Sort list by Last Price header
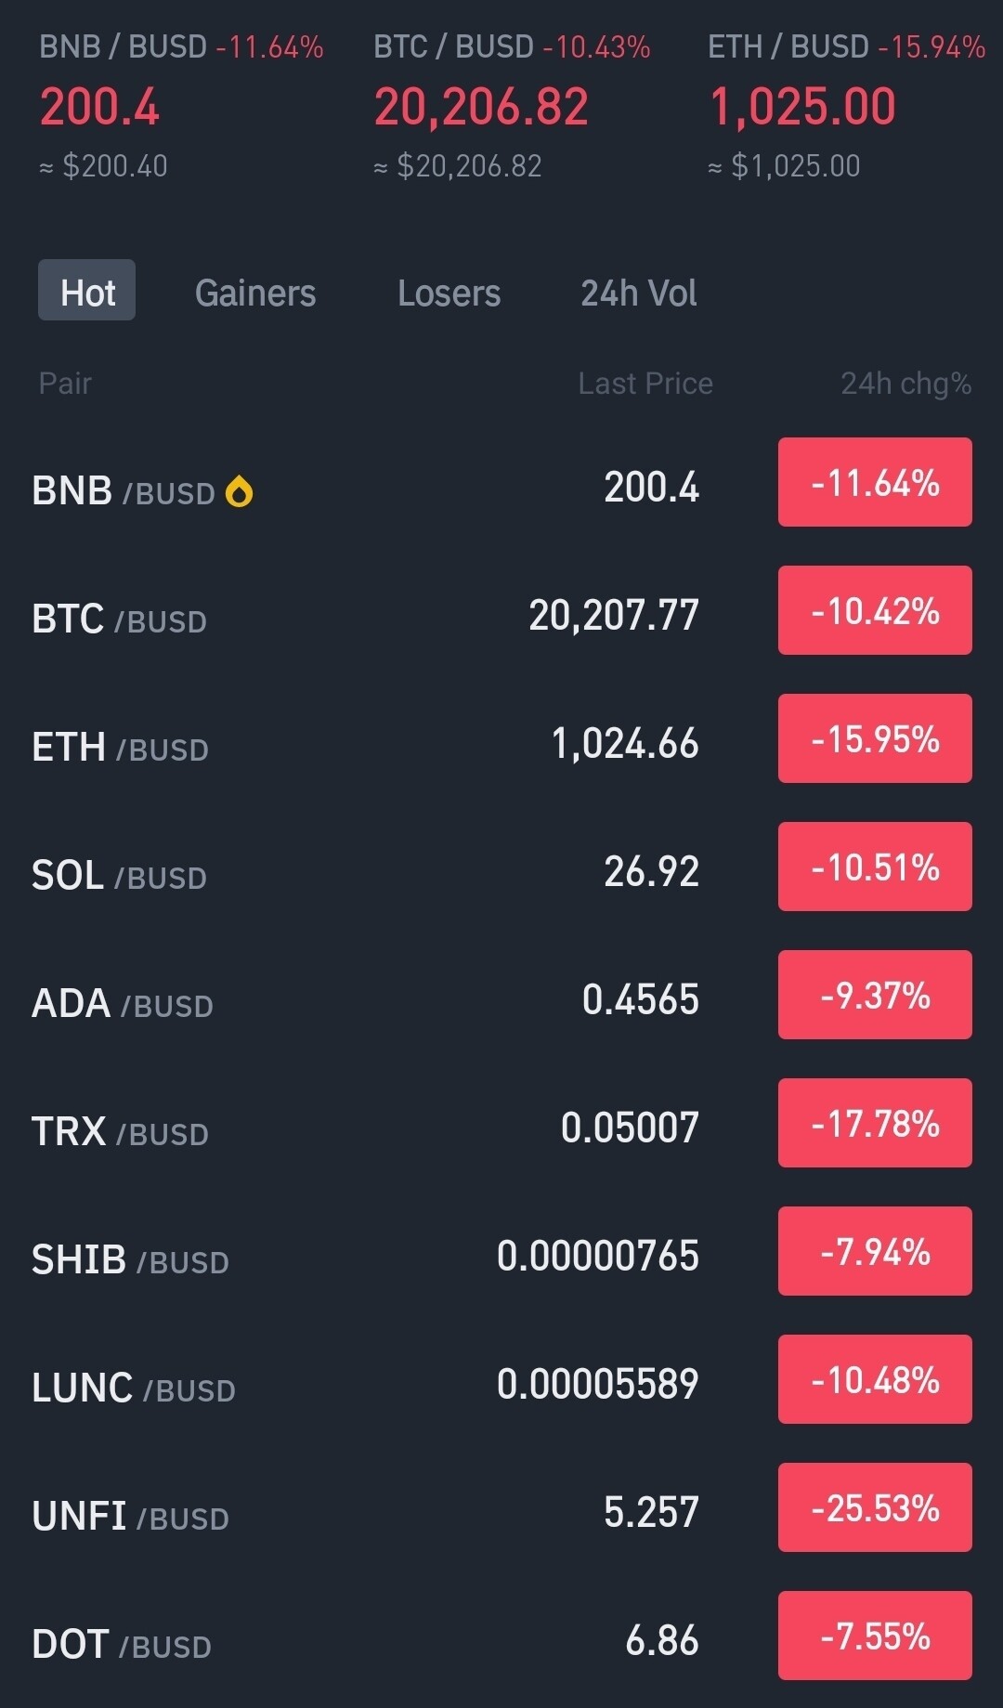The width and height of the screenshot is (1003, 1708). [x=645, y=384]
